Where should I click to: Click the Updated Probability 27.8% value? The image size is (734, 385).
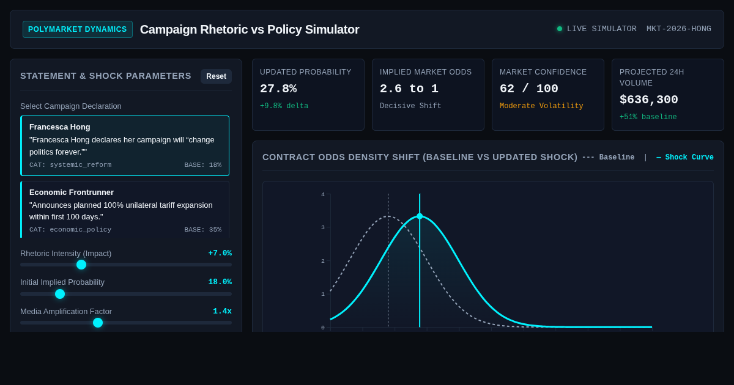tap(278, 89)
